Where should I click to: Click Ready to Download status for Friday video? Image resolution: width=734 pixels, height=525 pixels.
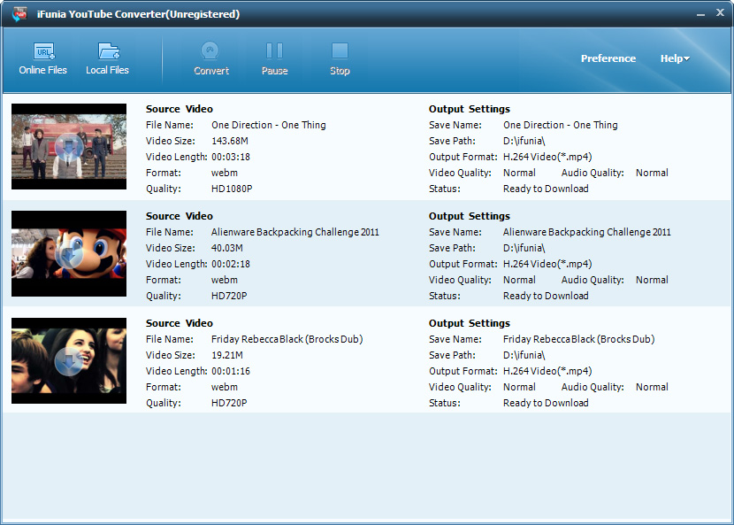tap(546, 403)
